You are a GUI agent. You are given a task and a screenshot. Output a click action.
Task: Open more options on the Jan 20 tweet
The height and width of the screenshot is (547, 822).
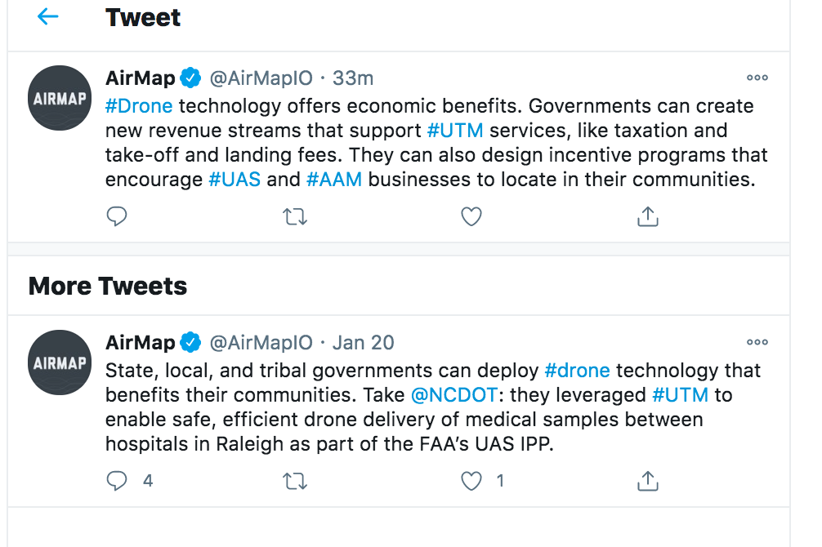click(757, 342)
